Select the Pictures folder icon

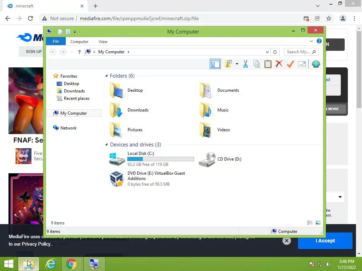click(x=116, y=130)
